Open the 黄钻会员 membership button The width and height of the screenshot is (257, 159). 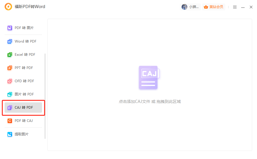pos(214,7)
